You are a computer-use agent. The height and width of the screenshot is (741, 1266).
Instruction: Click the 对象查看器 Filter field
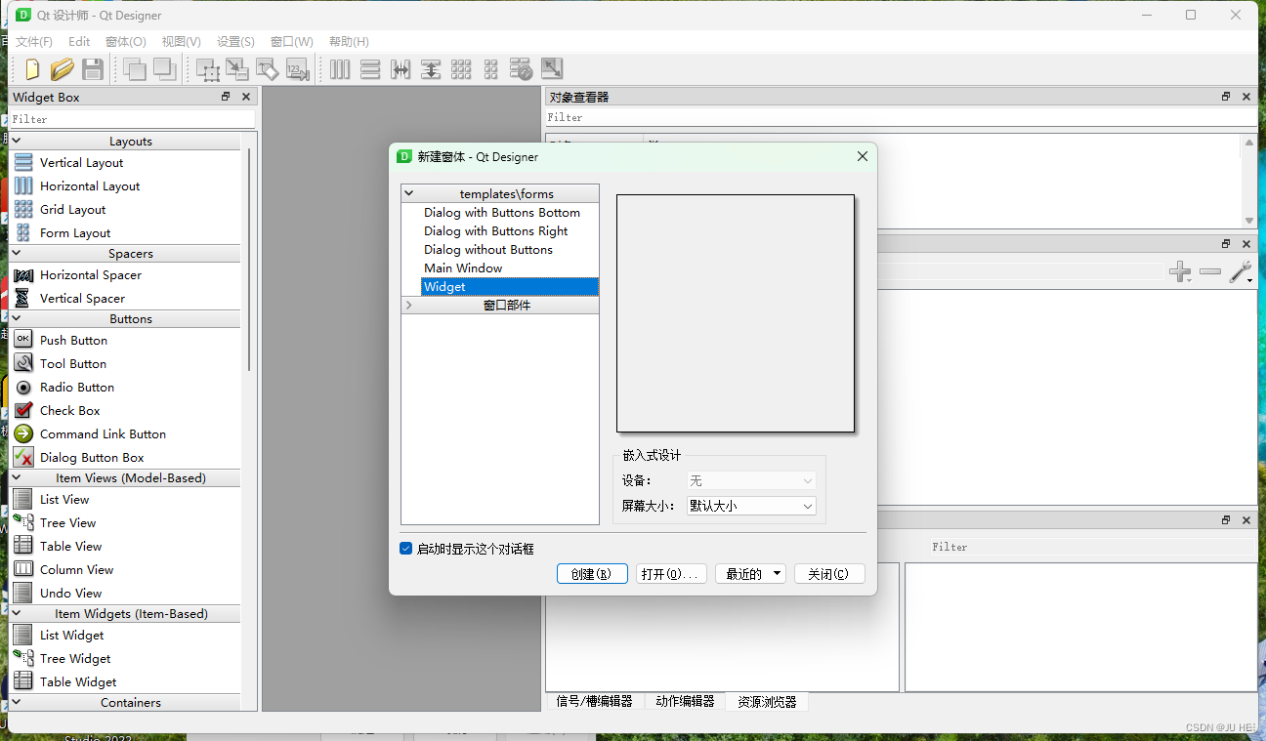[900, 117]
